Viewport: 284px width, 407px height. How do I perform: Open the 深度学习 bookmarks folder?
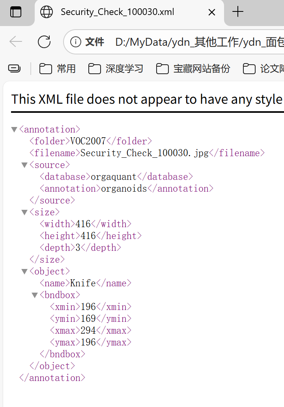(116, 69)
